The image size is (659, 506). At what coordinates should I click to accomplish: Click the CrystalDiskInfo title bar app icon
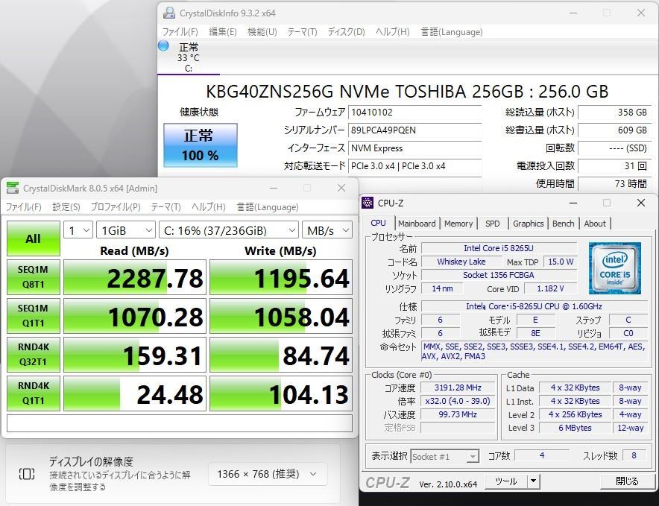tap(169, 13)
